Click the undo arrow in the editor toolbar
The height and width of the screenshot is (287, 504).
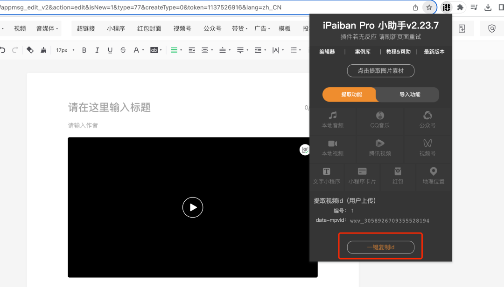click(x=3, y=50)
